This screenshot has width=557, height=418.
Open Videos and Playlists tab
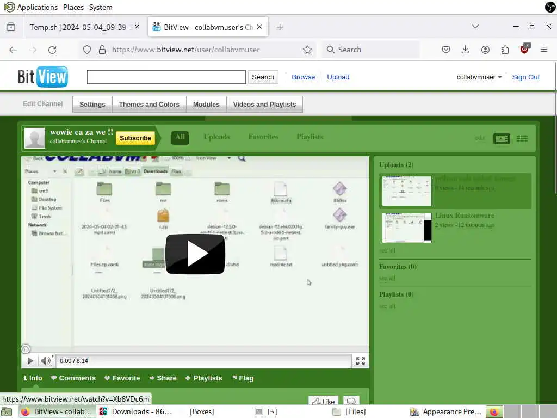tap(265, 104)
